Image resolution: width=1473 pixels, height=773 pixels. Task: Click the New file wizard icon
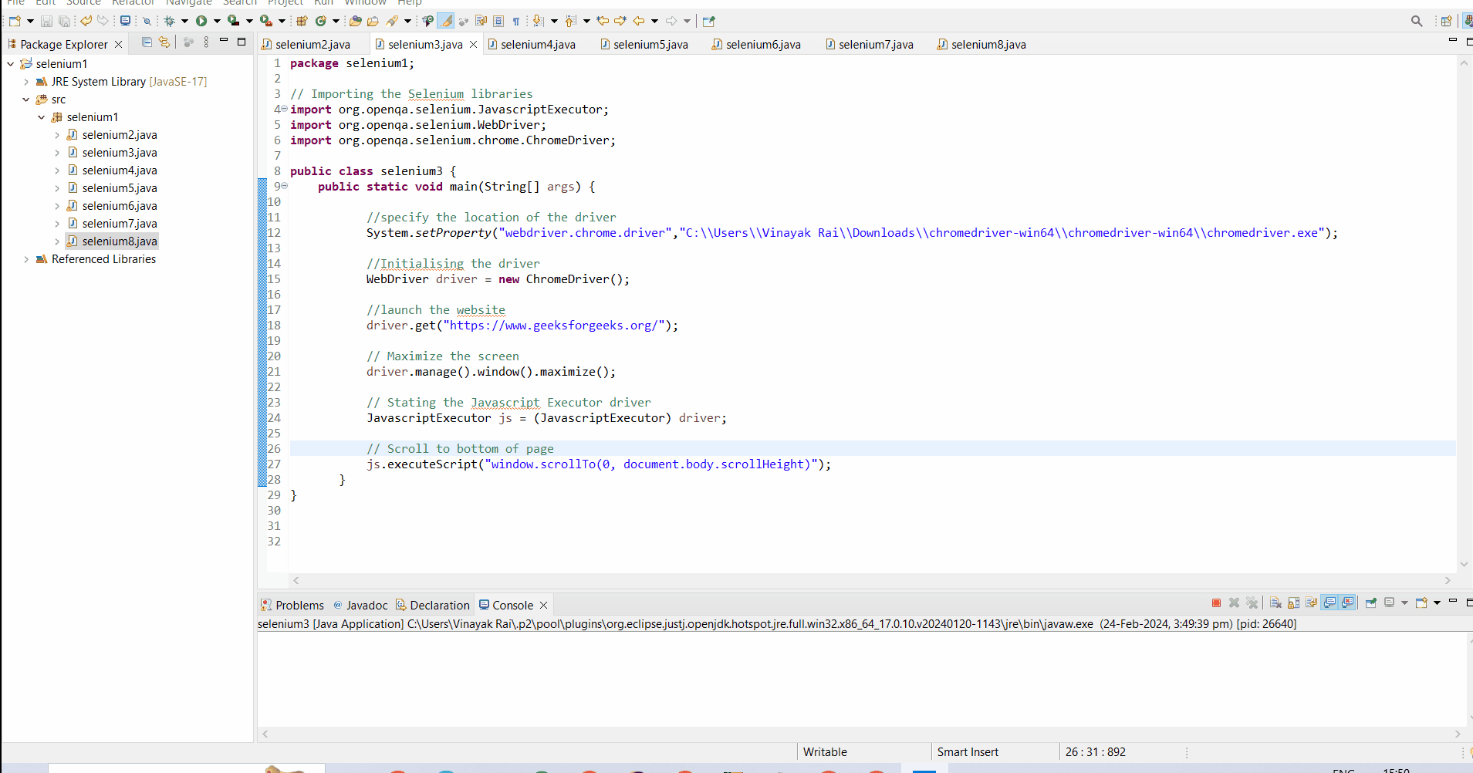click(x=15, y=21)
